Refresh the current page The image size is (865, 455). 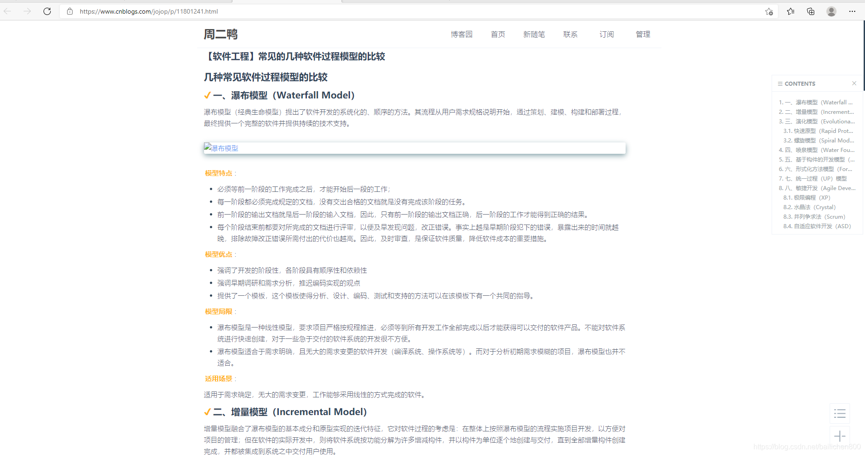pyautogui.click(x=47, y=11)
